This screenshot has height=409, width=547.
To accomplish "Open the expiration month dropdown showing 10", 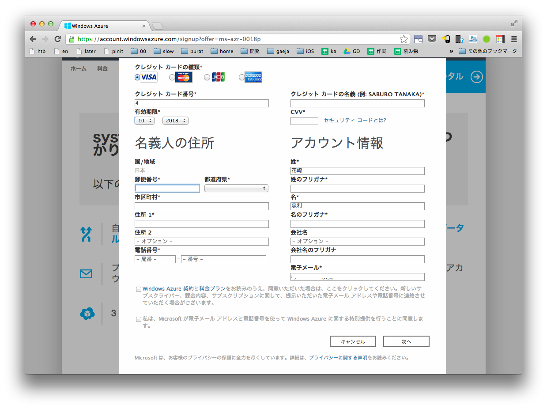I will pos(144,121).
